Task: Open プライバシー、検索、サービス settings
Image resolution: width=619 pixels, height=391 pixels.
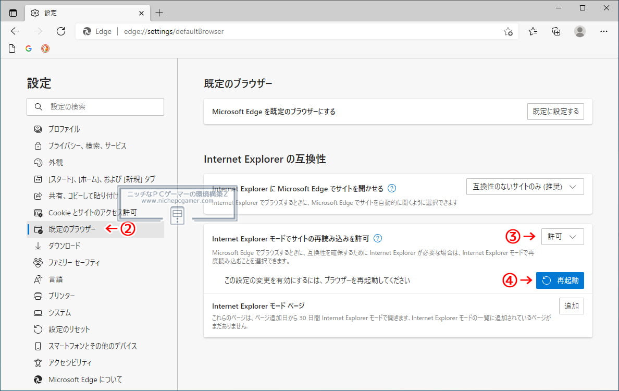Action: tap(95, 146)
